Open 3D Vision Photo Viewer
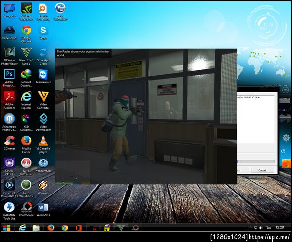Screen dimensions: 292x242 [9, 56]
